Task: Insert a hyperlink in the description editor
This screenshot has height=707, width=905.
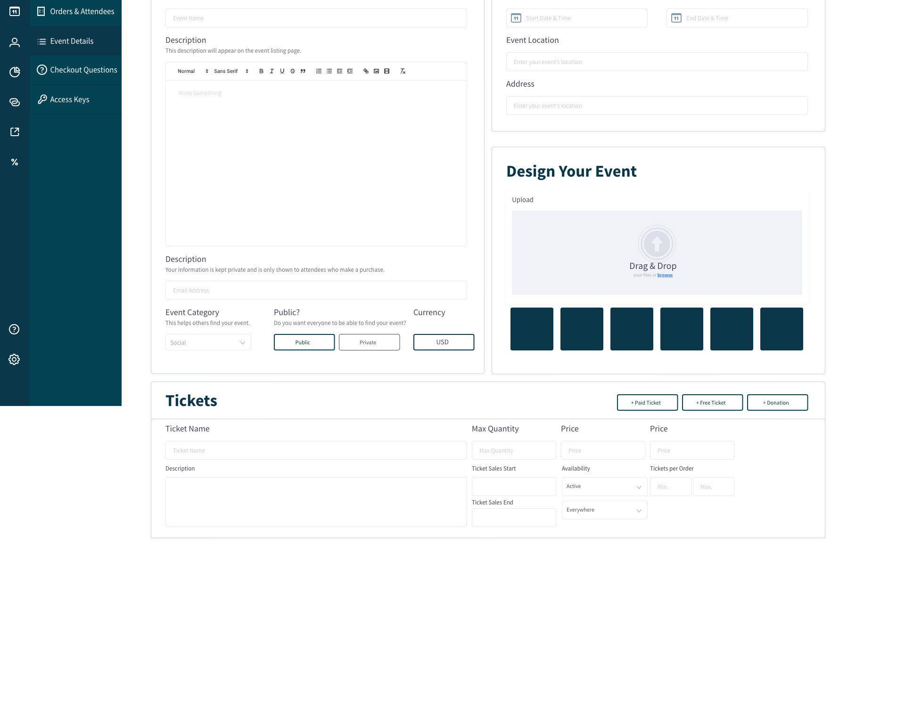Action: click(366, 71)
